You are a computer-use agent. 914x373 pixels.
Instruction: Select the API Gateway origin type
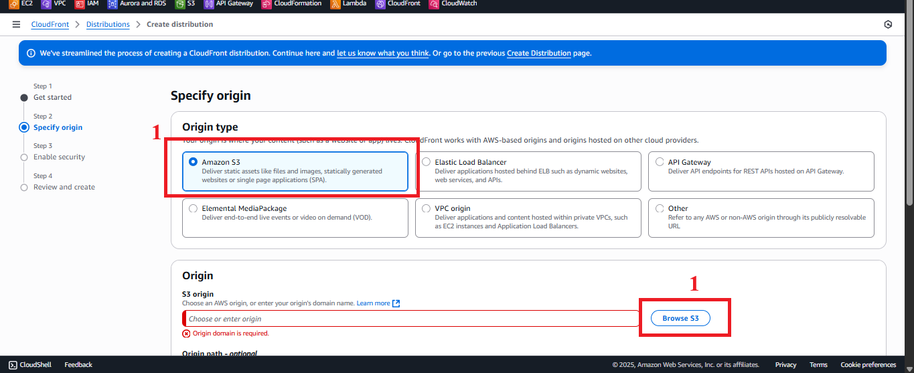761,171
